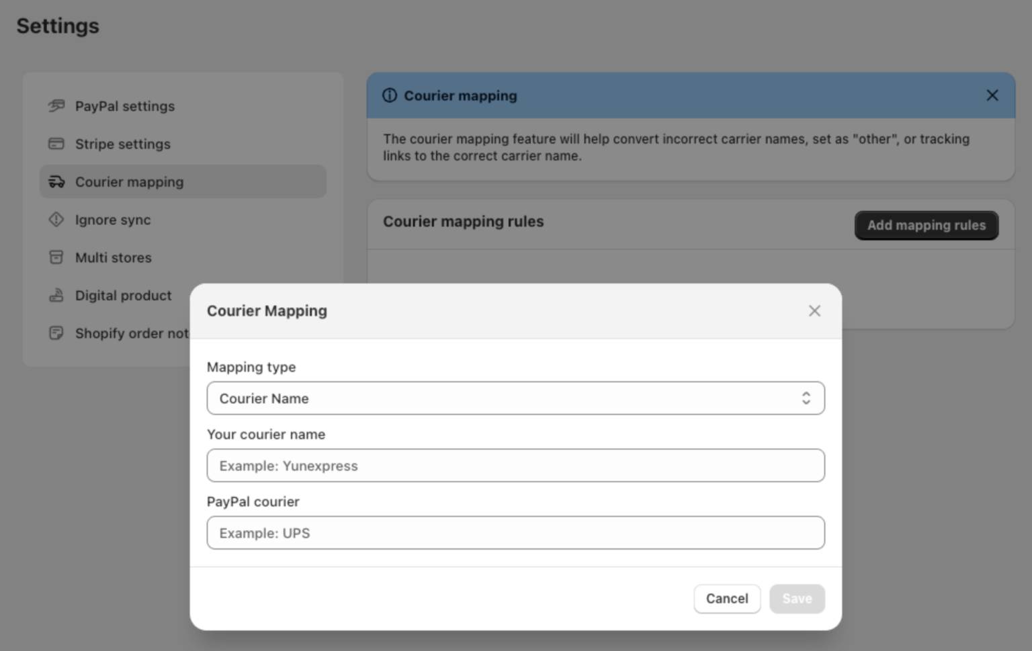Click Cancel in the Courier Mapping dialog

727,599
